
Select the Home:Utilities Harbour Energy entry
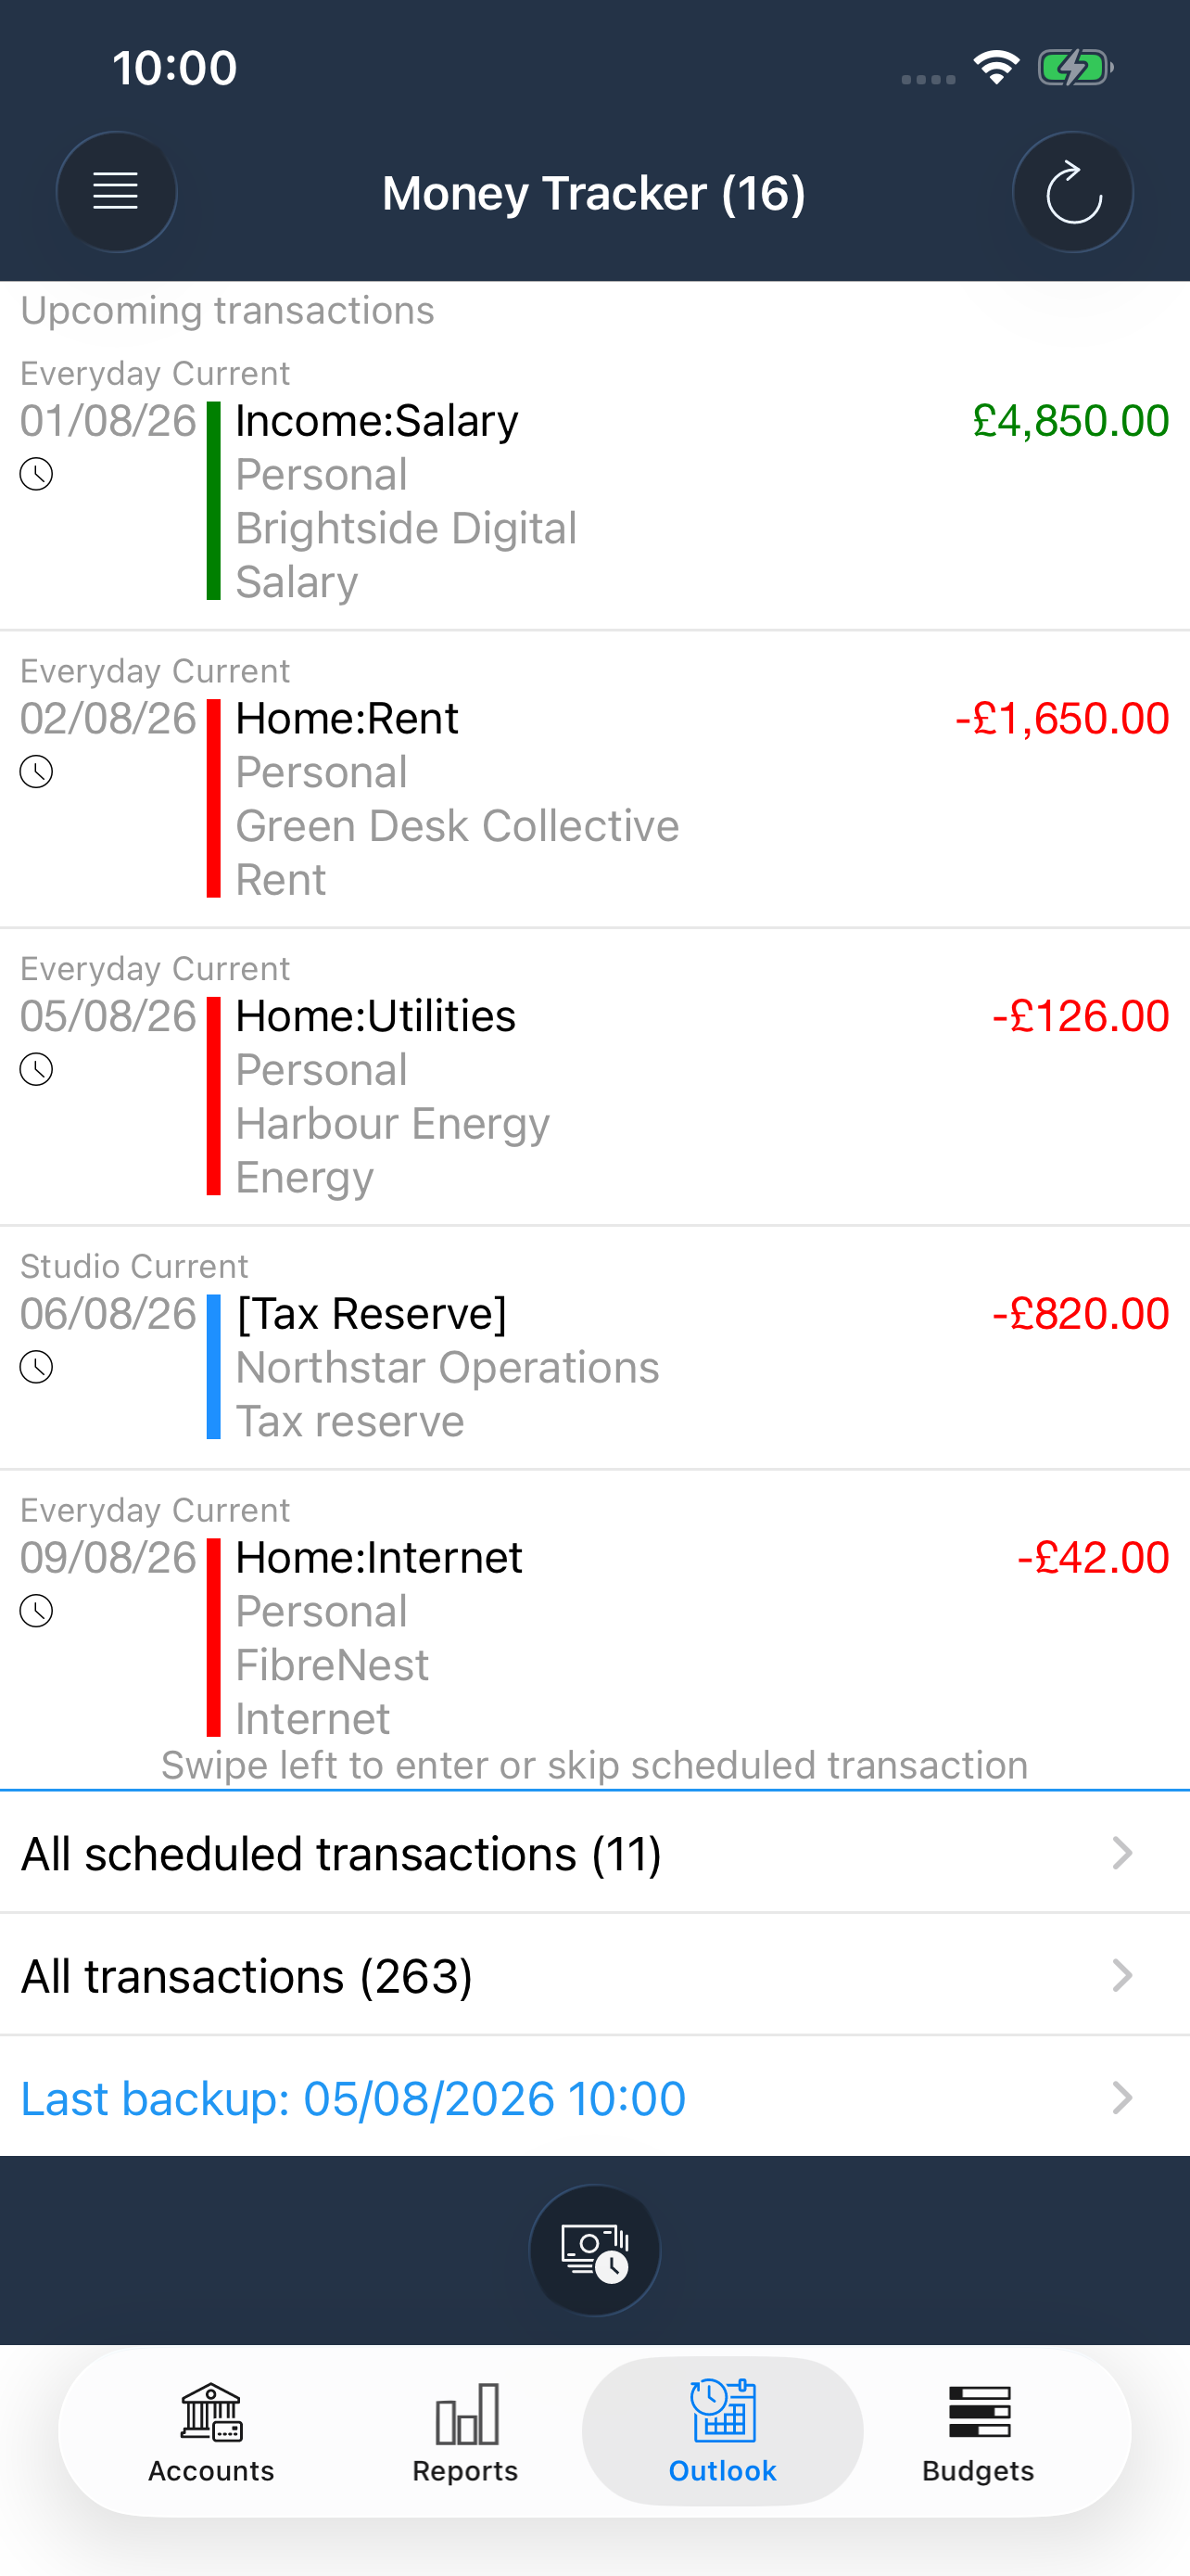point(594,1077)
